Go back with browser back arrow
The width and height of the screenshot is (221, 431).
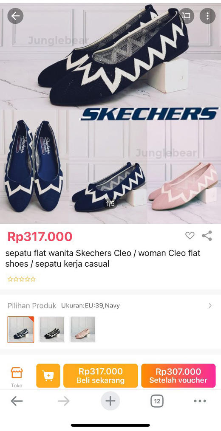[17, 401]
